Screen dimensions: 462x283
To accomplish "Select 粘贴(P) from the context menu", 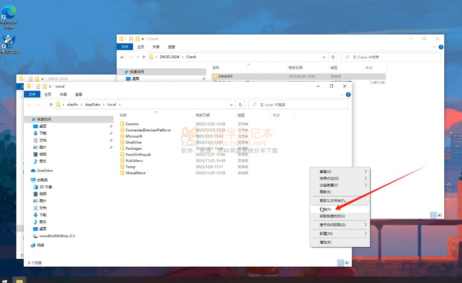I will click(x=328, y=210).
